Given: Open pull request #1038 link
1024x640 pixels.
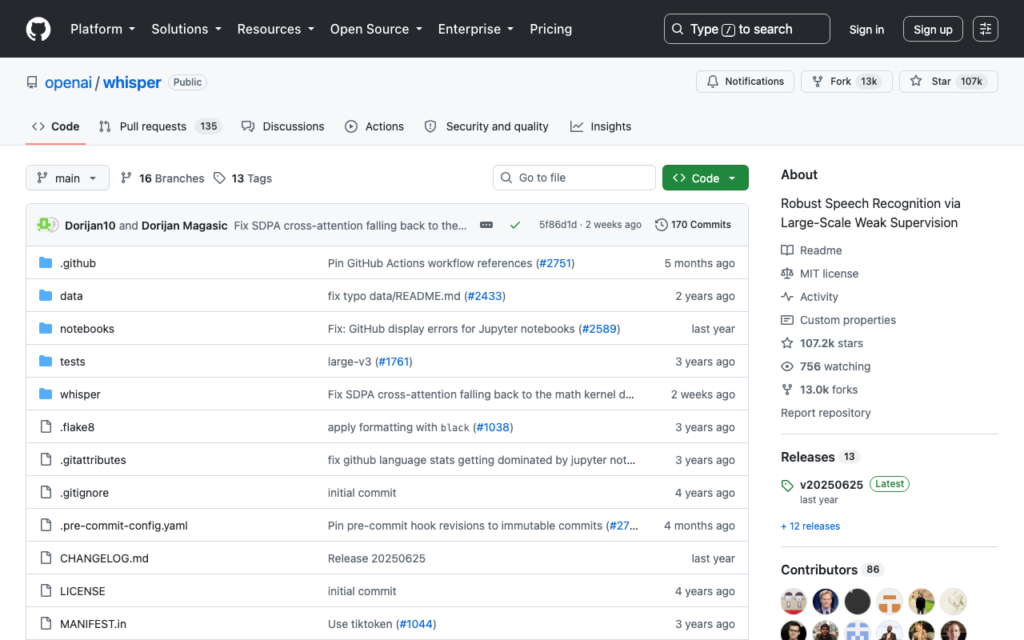Looking at the screenshot, I should 493,427.
